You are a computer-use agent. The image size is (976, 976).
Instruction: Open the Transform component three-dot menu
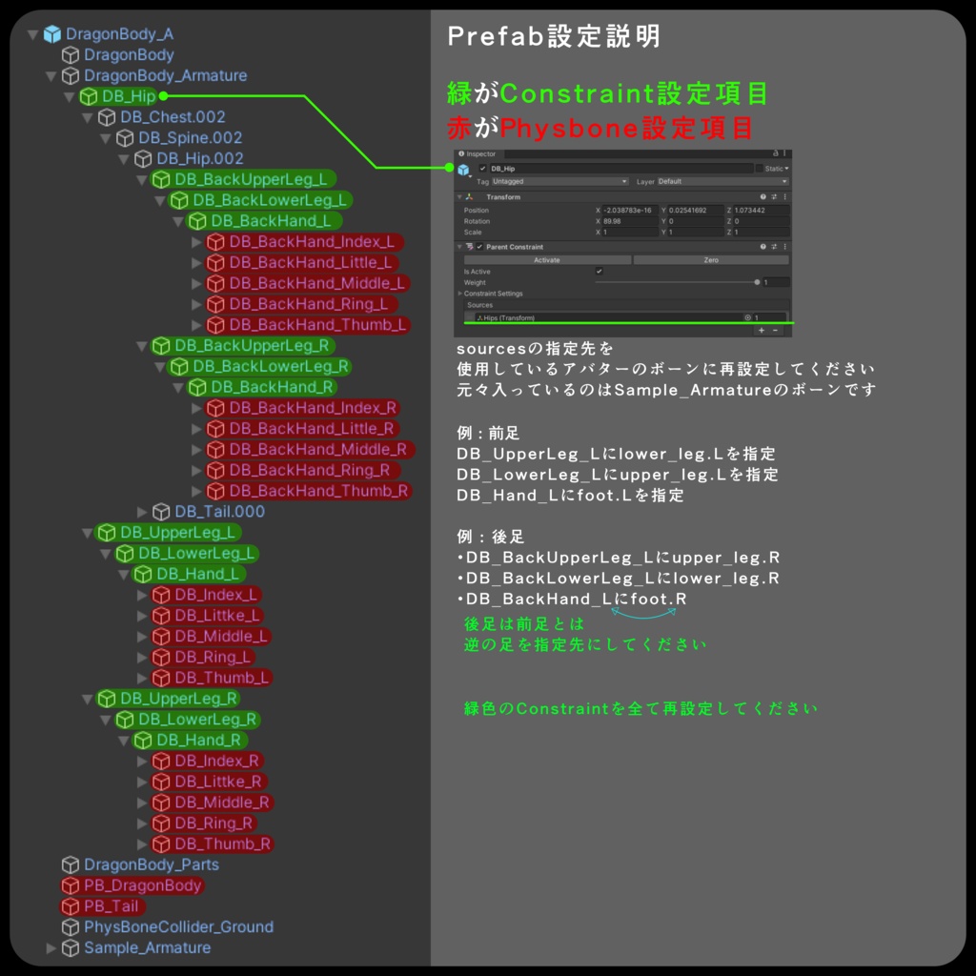(x=785, y=196)
